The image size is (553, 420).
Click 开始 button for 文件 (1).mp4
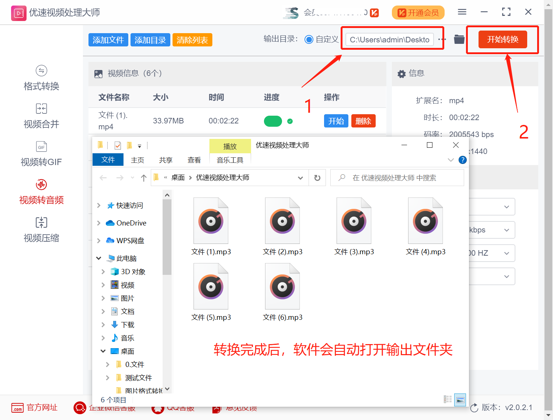coord(336,121)
